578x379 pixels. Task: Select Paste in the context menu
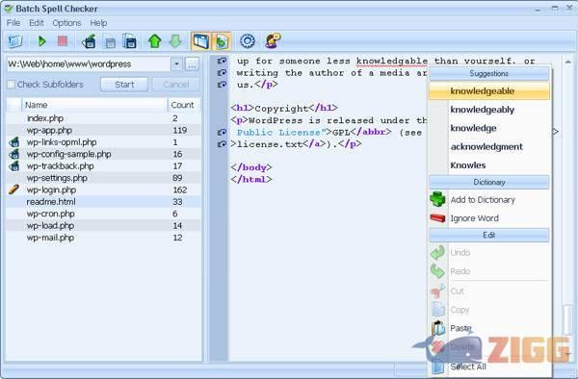point(460,328)
